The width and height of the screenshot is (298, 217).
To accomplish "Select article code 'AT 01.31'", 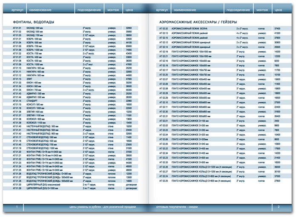I will [17, 39].
